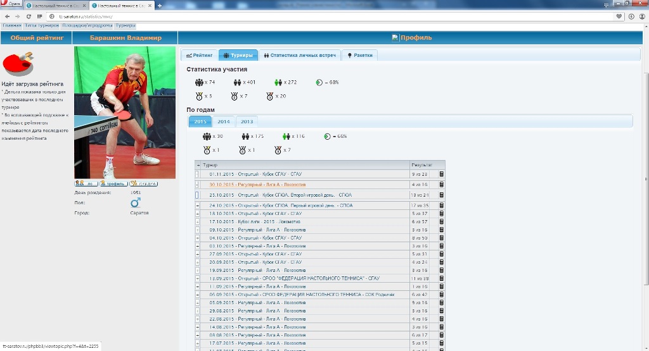Select the 2015 year tab
Screen dimensions: 649x351
(x=200, y=121)
